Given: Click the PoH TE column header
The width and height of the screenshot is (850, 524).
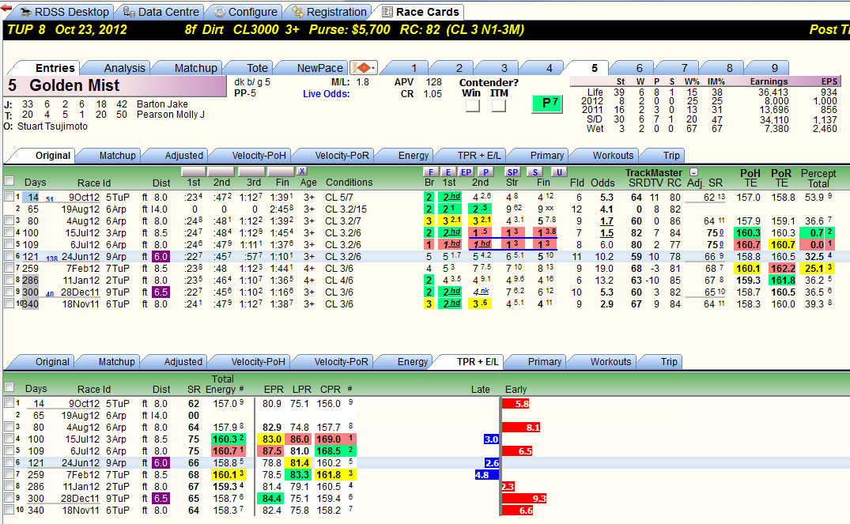Looking at the screenshot, I should pyautogui.click(x=750, y=178).
